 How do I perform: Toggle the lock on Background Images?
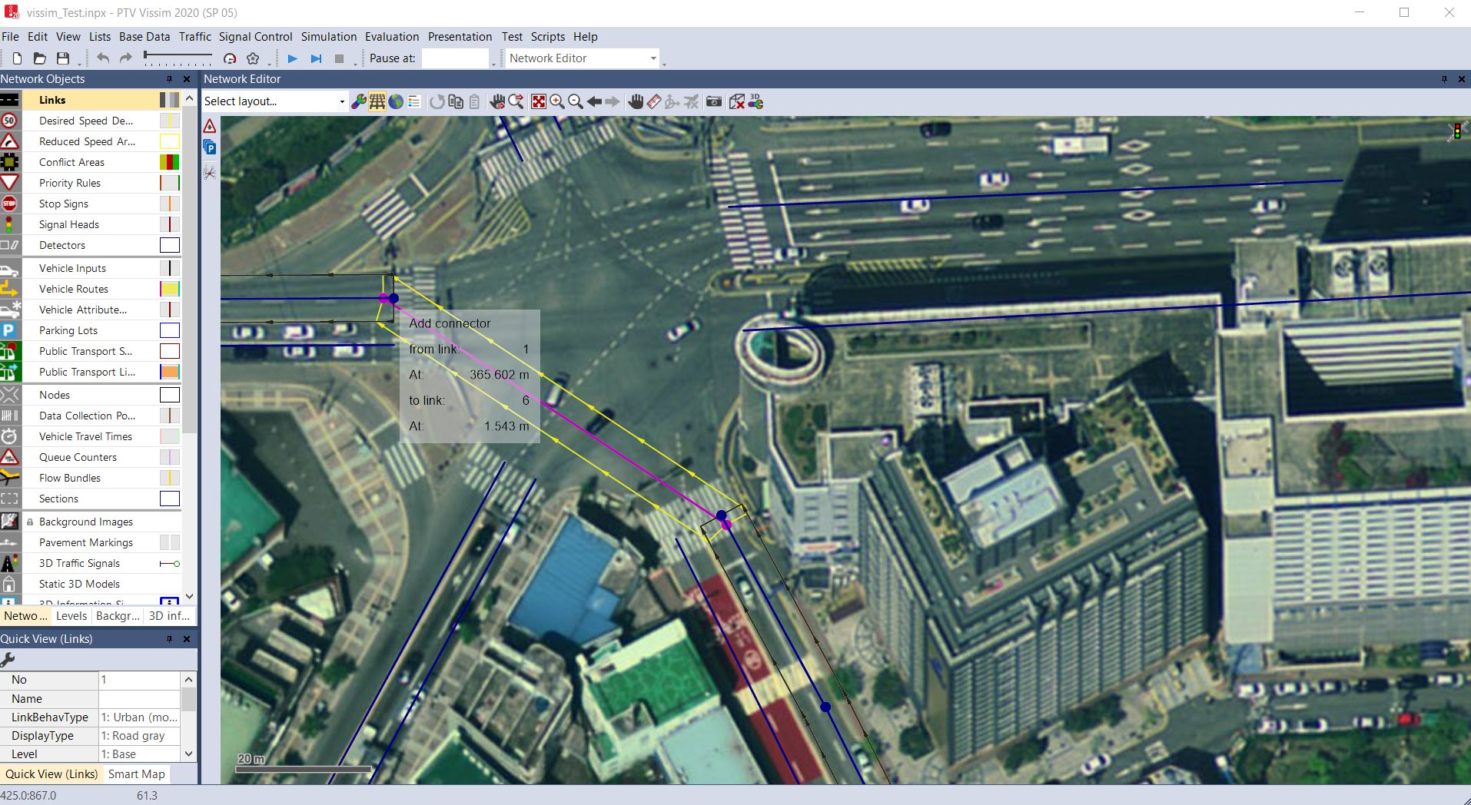[30, 522]
